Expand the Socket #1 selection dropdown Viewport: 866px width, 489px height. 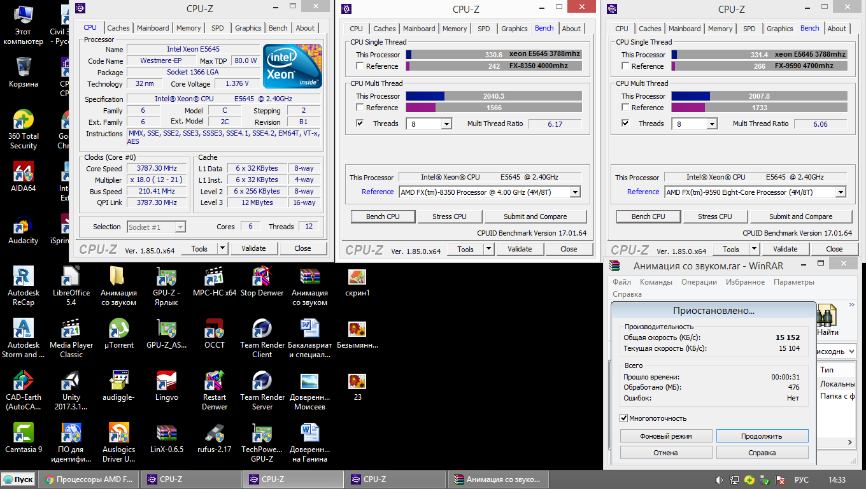pos(180,227)
